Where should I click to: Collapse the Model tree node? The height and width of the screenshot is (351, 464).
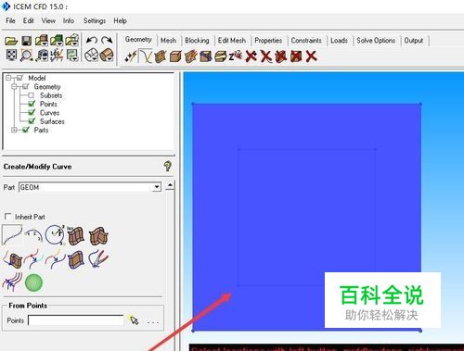[x=8, y=78]
